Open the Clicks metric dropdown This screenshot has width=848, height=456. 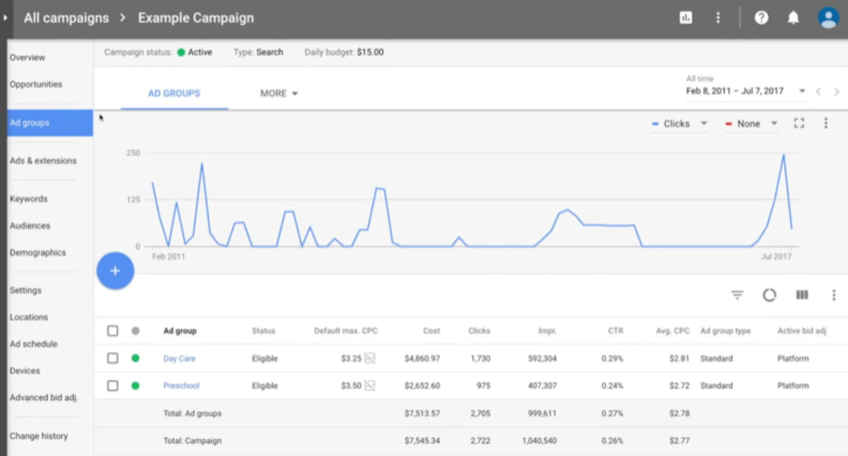click(x=679, y=124)
